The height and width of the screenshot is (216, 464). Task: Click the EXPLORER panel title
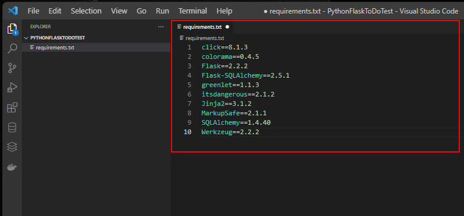coord(41,26)
